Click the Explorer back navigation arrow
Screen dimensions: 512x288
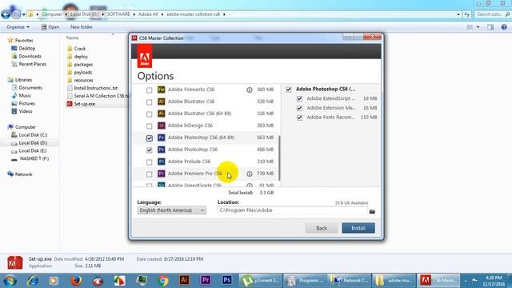(6, 14)
